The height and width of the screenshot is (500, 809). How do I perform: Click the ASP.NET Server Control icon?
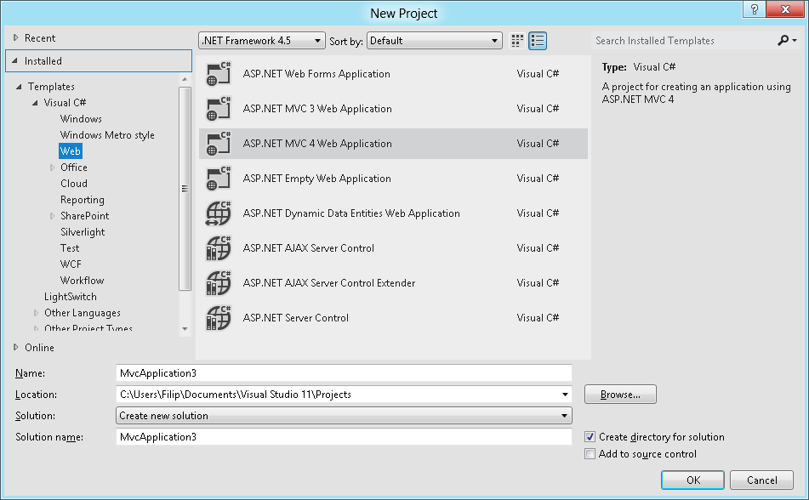[219, 318]
